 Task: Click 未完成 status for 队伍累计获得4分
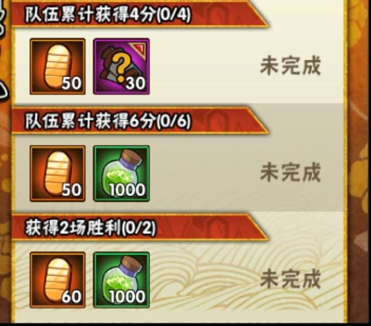[290, 66]
